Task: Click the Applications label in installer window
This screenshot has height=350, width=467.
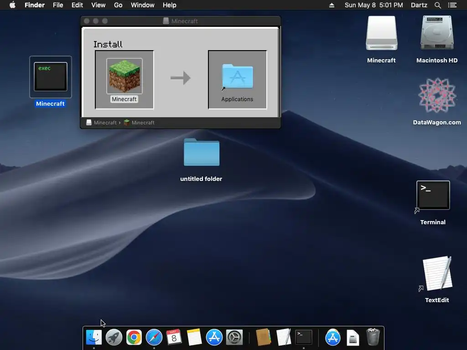Action: click(237, 99)
